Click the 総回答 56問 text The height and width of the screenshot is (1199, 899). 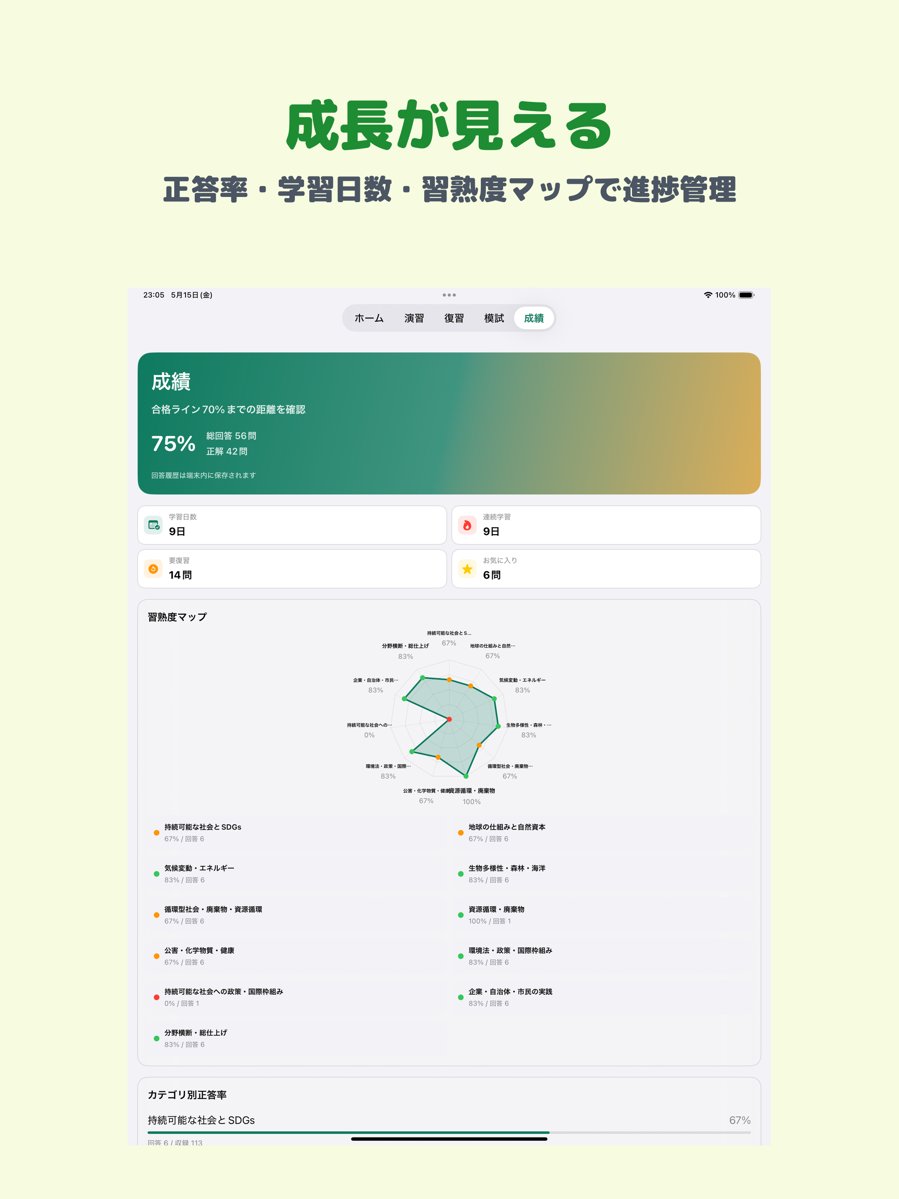231,436
